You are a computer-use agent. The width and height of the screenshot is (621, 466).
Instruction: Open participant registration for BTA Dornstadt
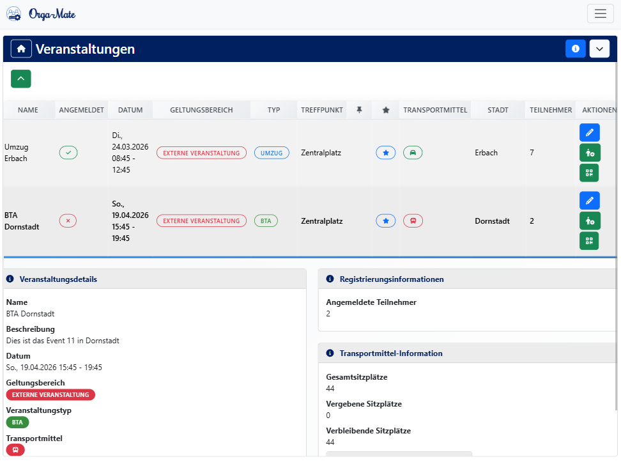coord(589,221)
